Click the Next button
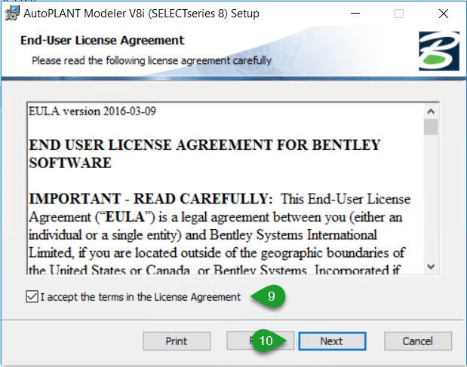Image resolution: width=467 pixels, height=367 pixels. (x=332, y=341)
